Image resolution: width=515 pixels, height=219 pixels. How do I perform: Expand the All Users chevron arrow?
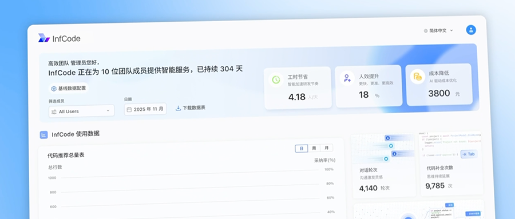tap(108, 111)
